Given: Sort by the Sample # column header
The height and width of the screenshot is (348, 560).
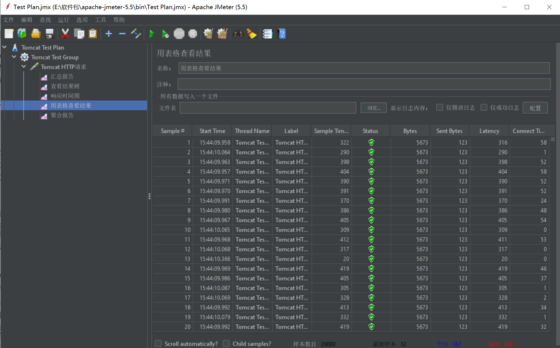Looking at the screenshot, I should [x=172, y=131].
